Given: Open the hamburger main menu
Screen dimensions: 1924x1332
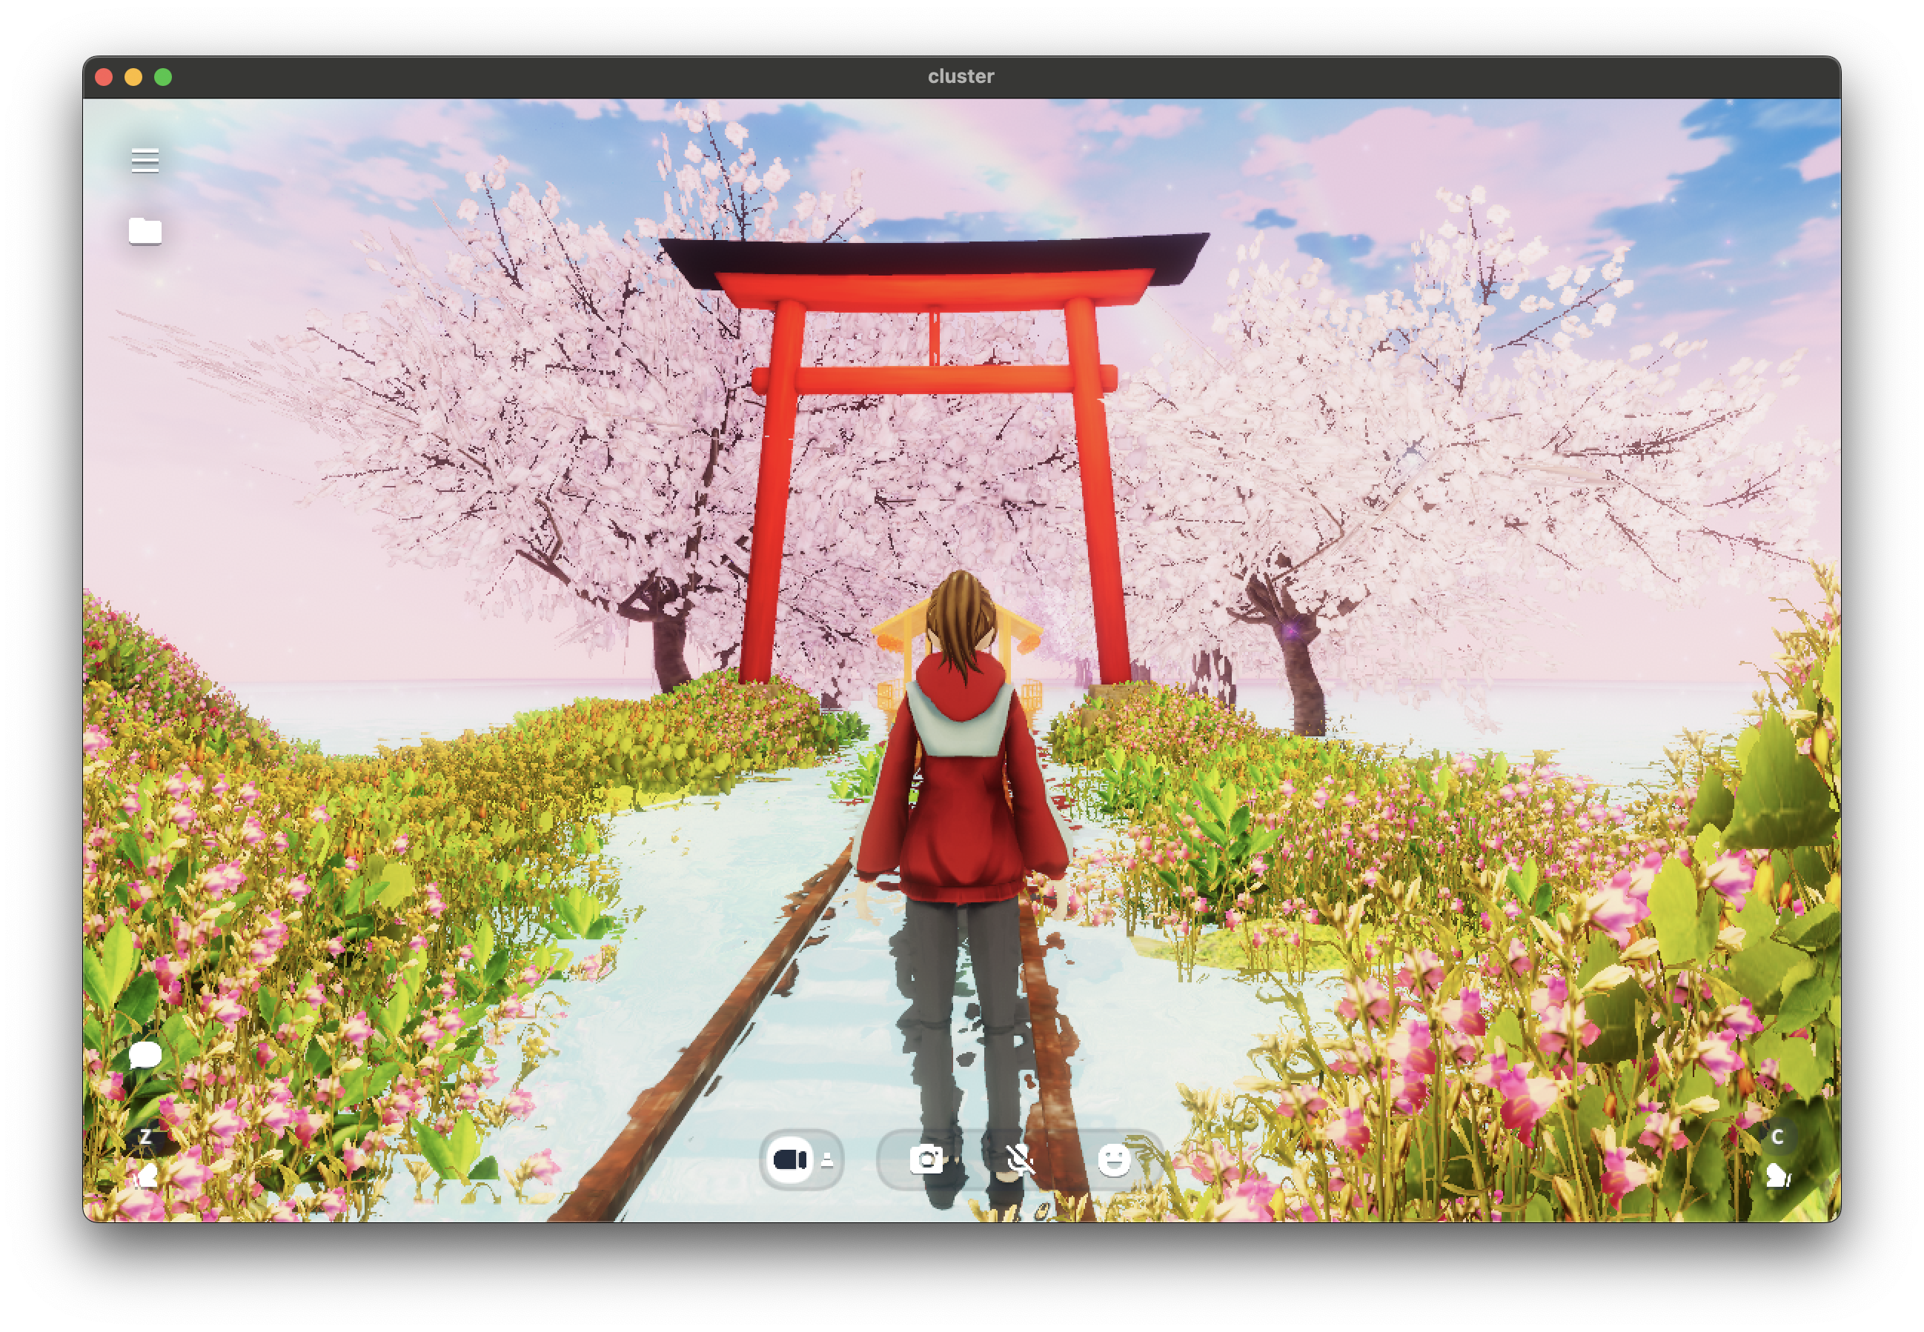Looking at the screenshot, I should [145, 160].
